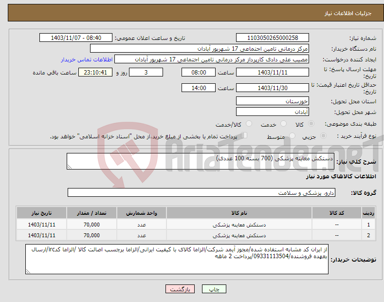Click row 1 quantity 70,000
Screen dimensions: 384x302
click(91, 225)
